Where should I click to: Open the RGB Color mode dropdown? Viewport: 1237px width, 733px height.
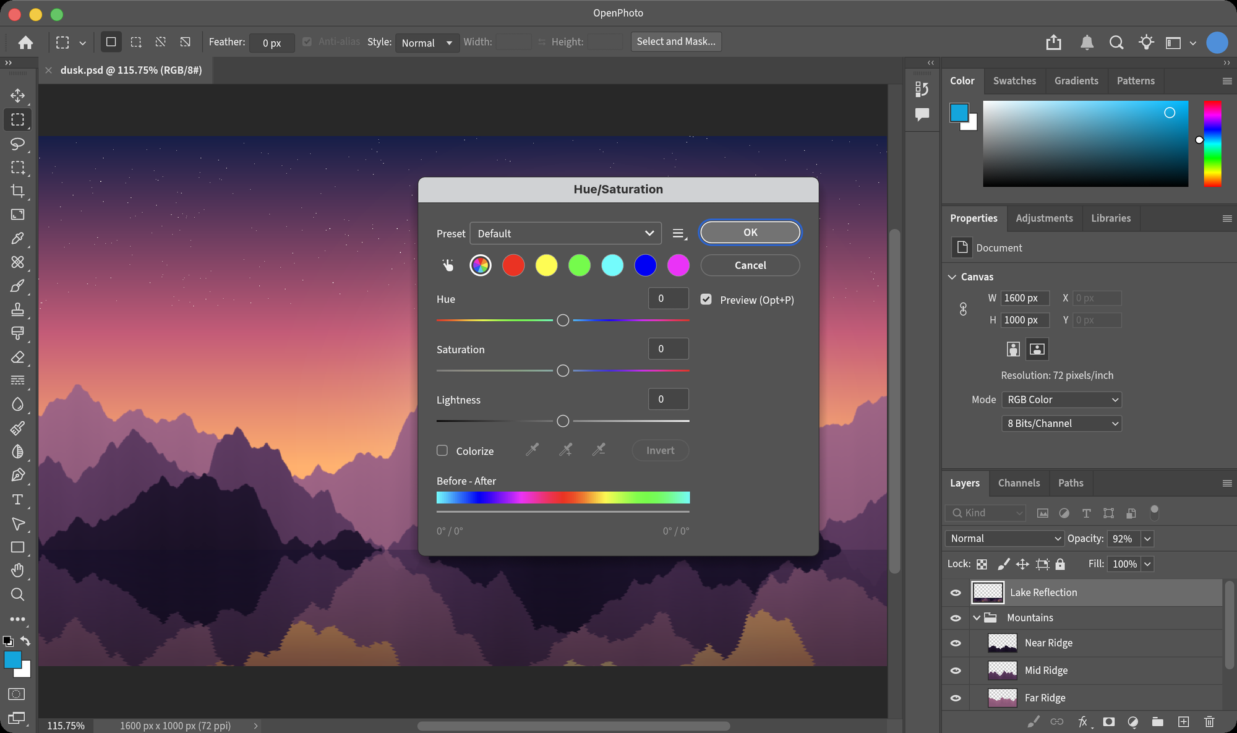point(1061,400)
